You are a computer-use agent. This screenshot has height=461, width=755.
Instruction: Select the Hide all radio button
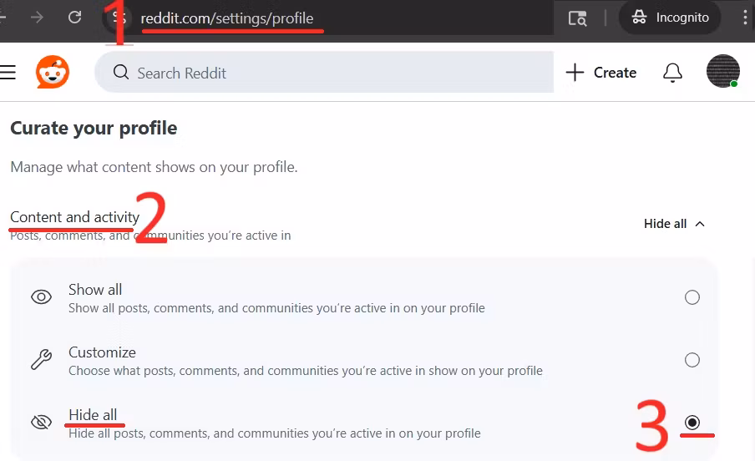[692, 423]
